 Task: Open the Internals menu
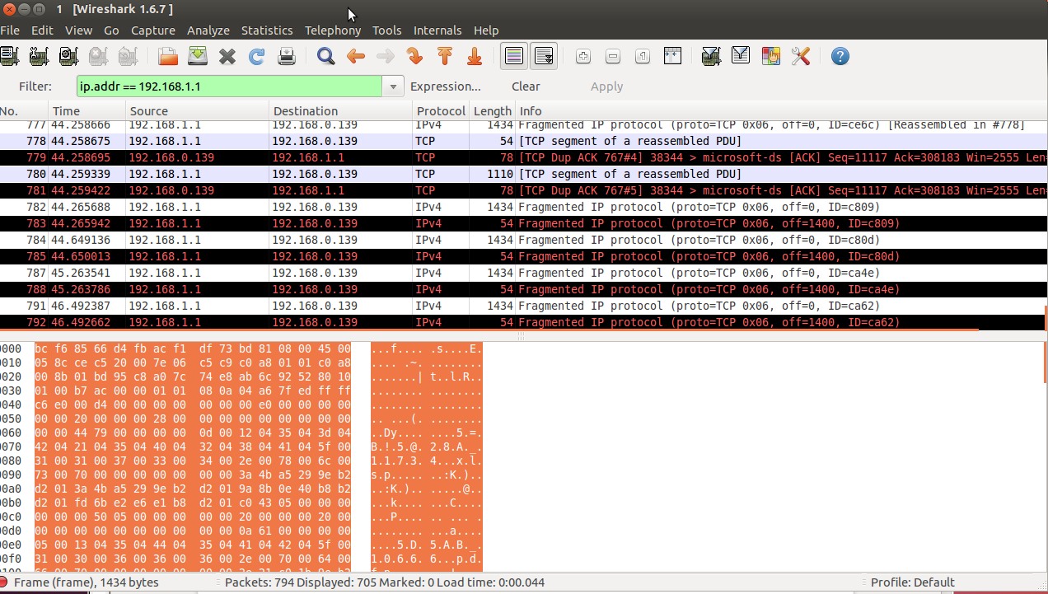pos(437,30)
